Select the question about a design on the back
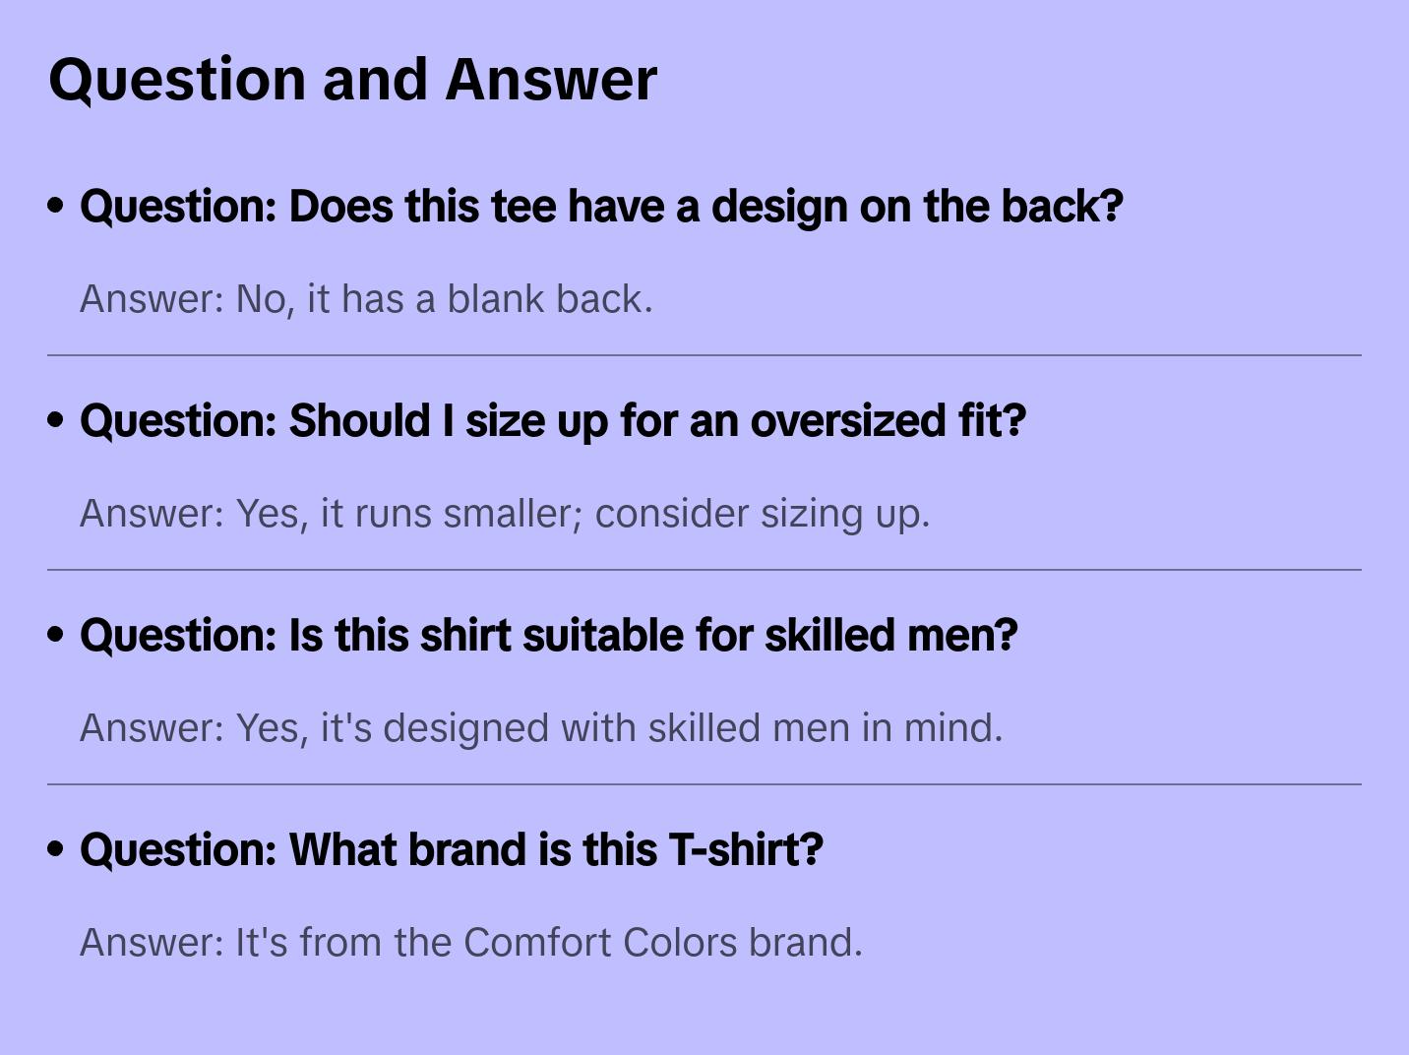The image size is (1409, 1055). coord(600,207)
